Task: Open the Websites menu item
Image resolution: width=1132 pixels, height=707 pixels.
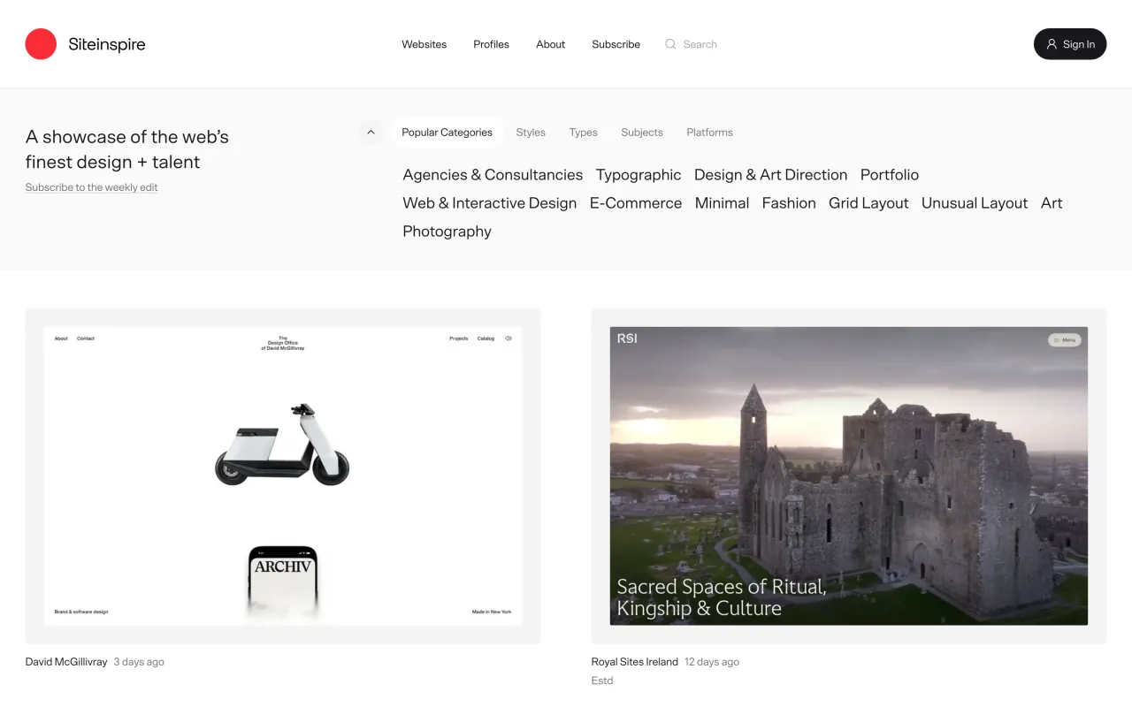Action: tap(424, 44)
